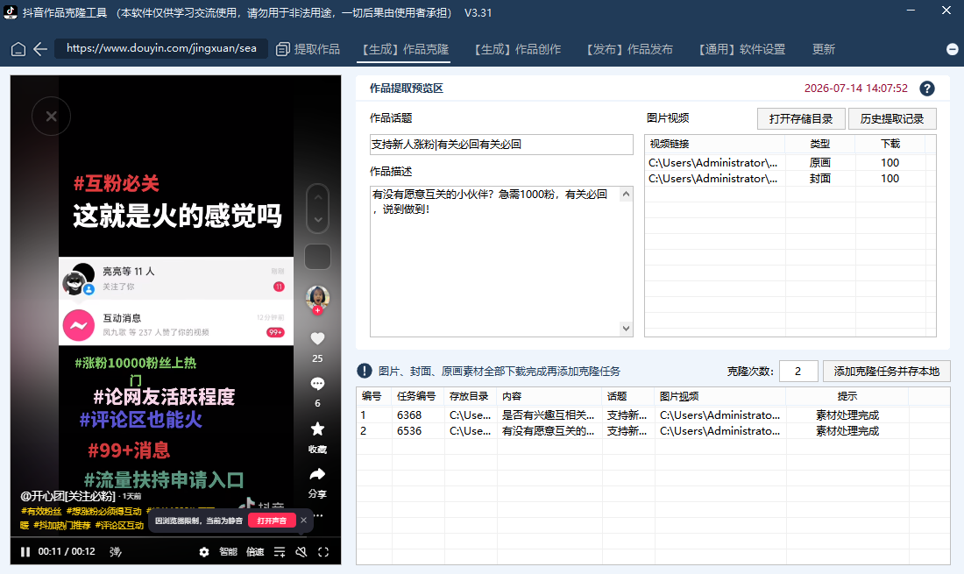This screenshot has width=964, height=574.
Task: Click the #评论区互动 hashtag link
Action: pyautogui.click(x=119, y=526)
